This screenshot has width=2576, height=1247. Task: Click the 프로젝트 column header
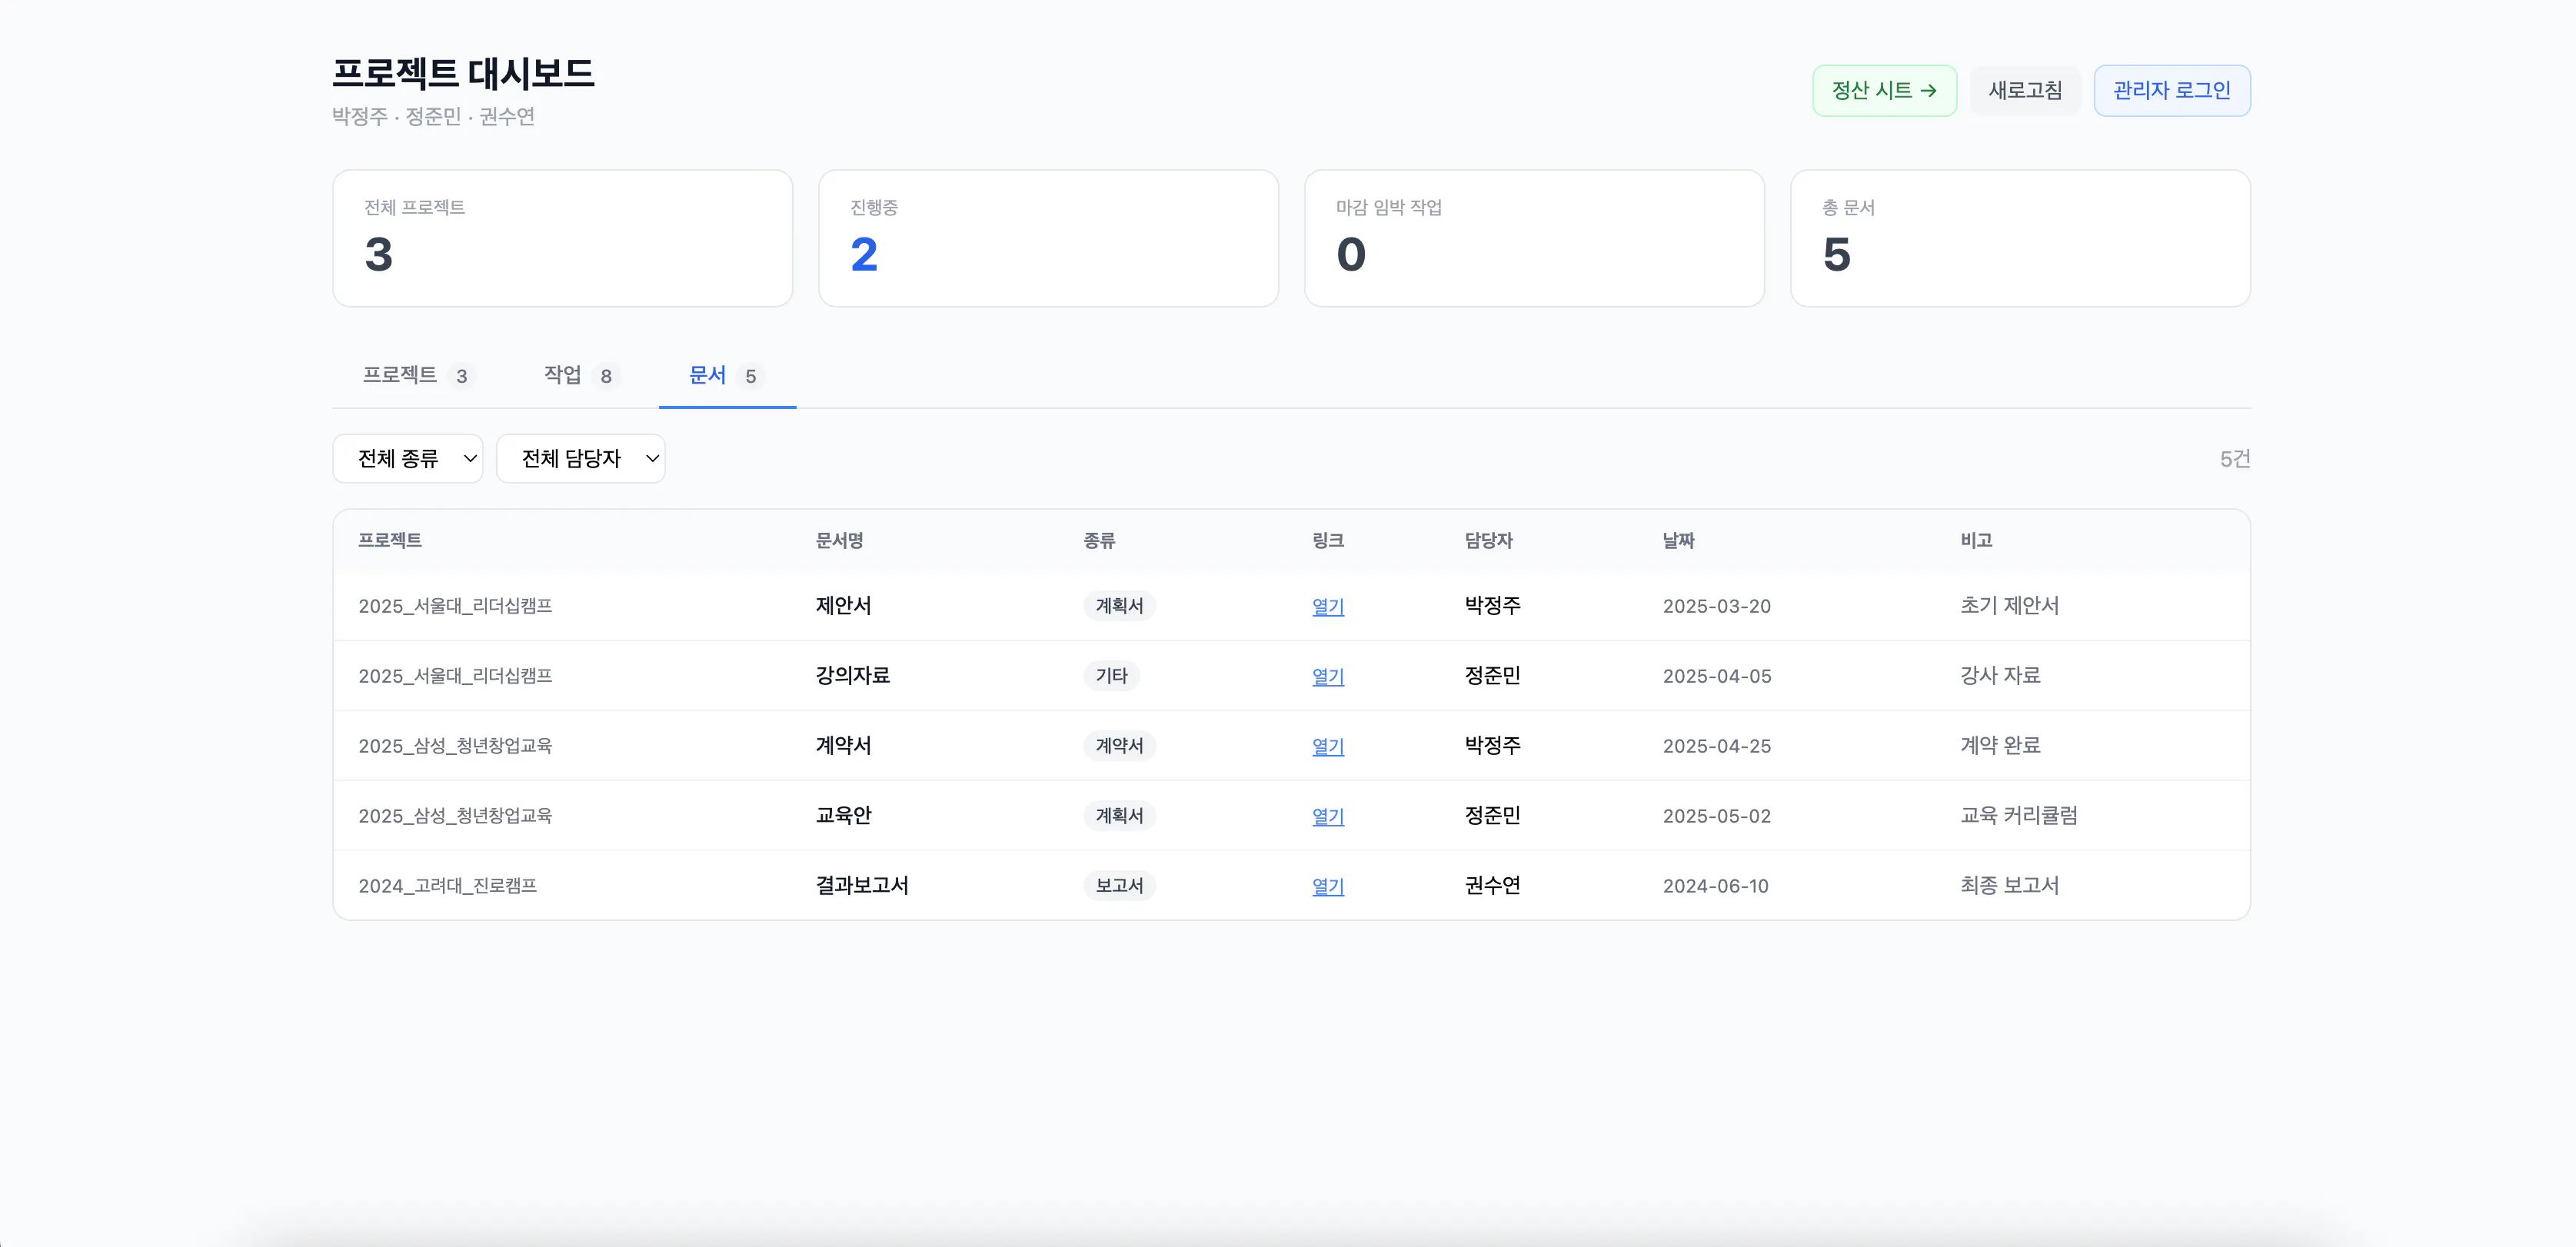coord(390,541)
